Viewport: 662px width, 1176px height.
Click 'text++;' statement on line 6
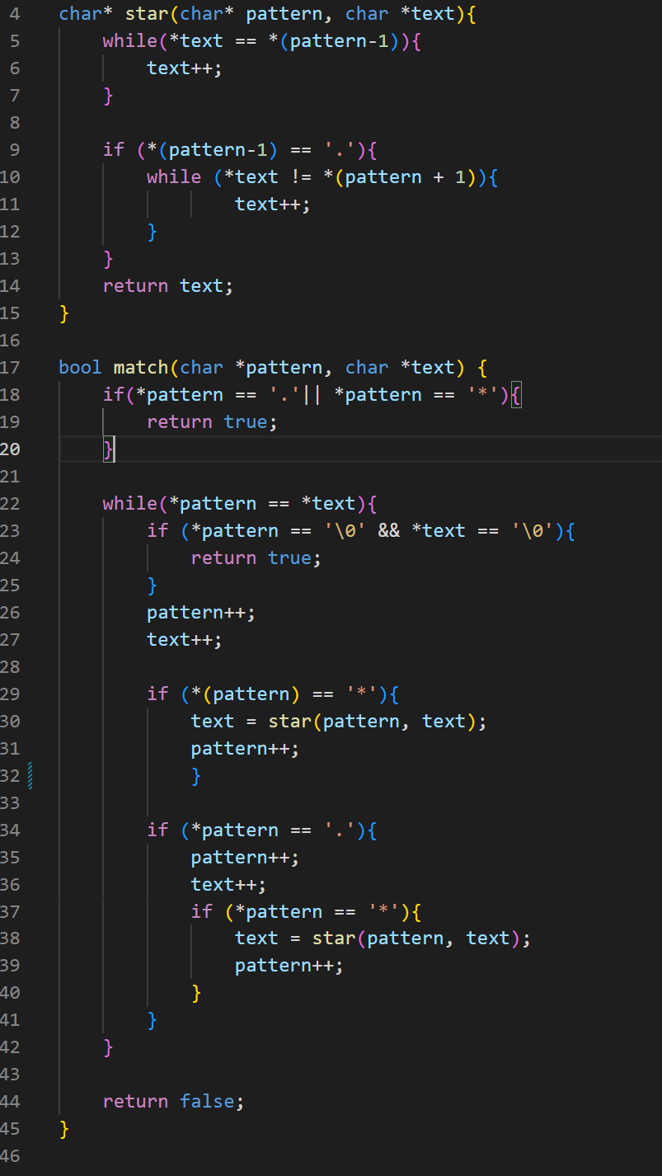tap(184, 68)
